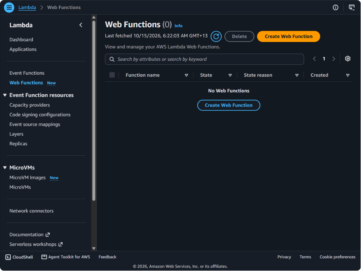
Task: Collapse the MicroVMs section
Action: 5,168
